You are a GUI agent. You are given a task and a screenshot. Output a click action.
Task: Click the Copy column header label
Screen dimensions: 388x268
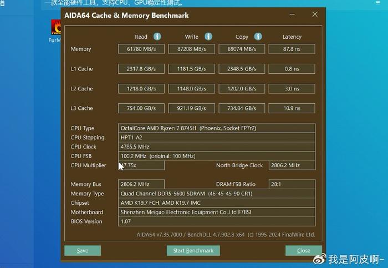pyautogui.click(x=242, y=37)
